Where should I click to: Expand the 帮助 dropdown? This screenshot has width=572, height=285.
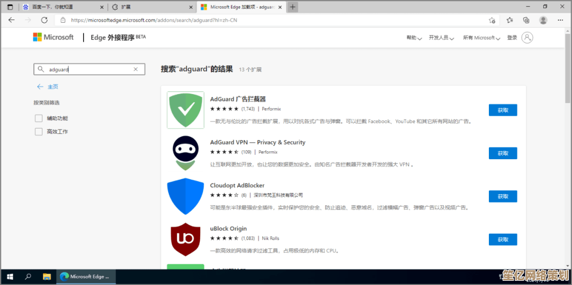tap(414, 38)
